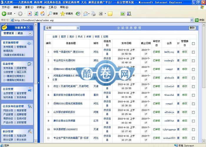Click the 删除 button in the panel header
This screenshot has height=147, width=206.
pos(192,28)
